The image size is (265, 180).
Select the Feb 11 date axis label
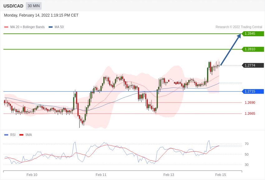click(101, 175)
